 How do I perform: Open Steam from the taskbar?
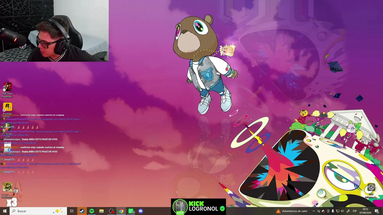82,211
